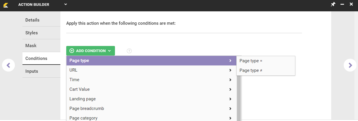Select 'Page type ≠' option

(266, 70)
